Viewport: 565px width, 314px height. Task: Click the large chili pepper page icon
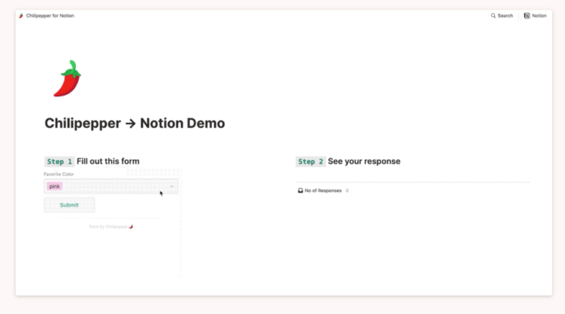66,79
